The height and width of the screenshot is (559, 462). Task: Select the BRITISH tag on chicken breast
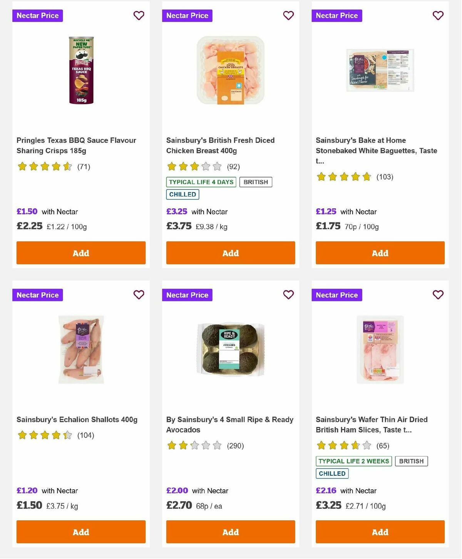click(x=256, y=182)
